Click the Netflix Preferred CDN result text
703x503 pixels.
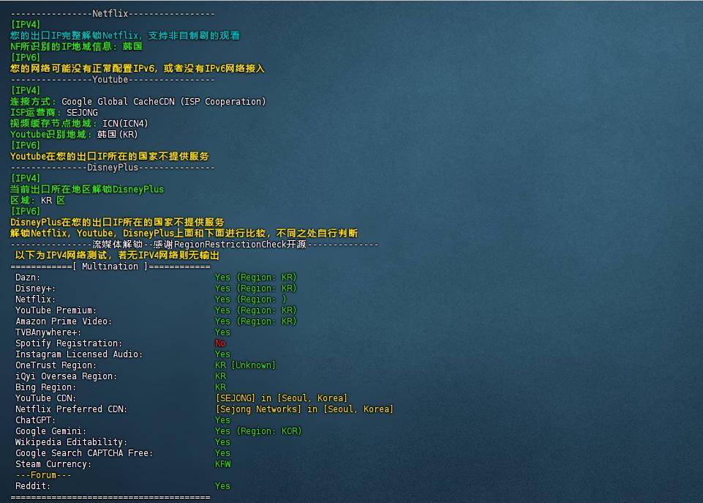click(304, 409)
